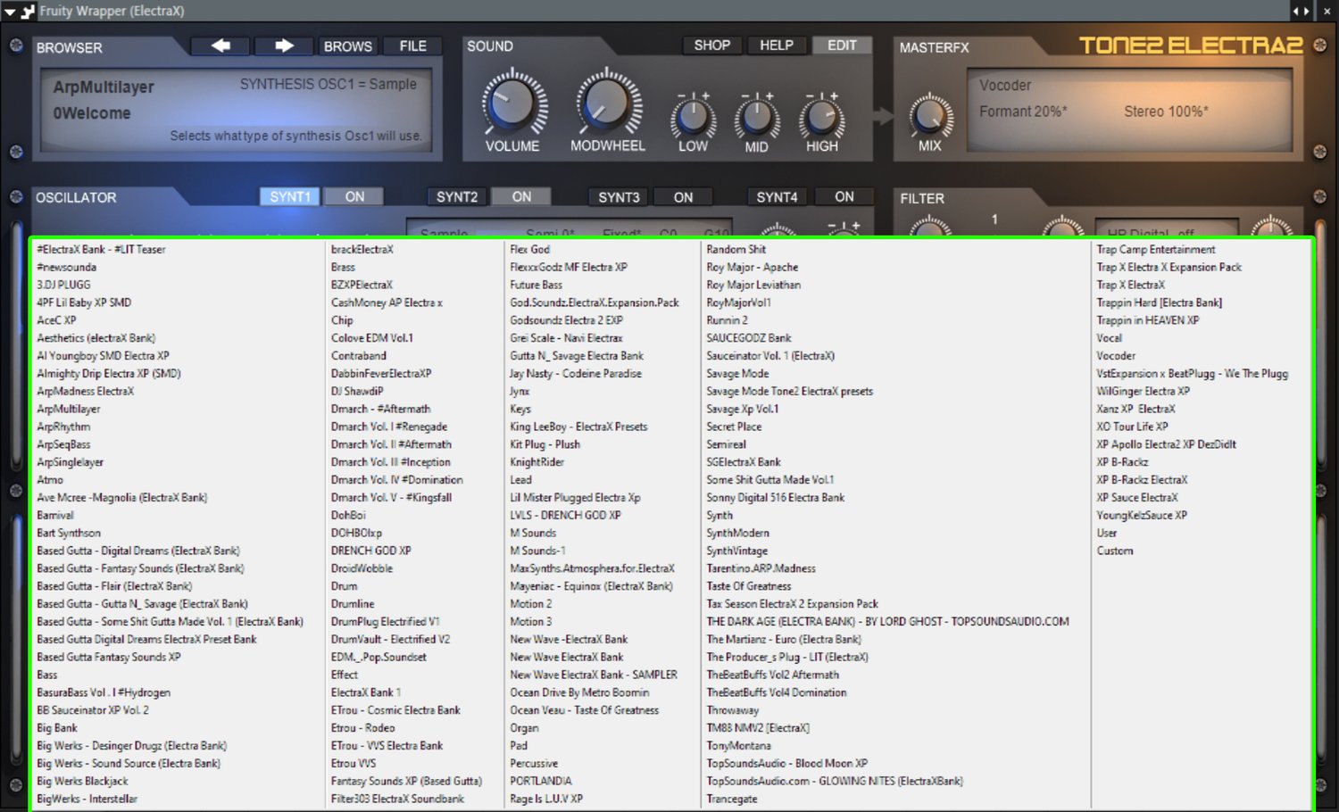Click the Stereo 100% parameter
This screenshot has height=812, width=1339.
(1166, 112)
